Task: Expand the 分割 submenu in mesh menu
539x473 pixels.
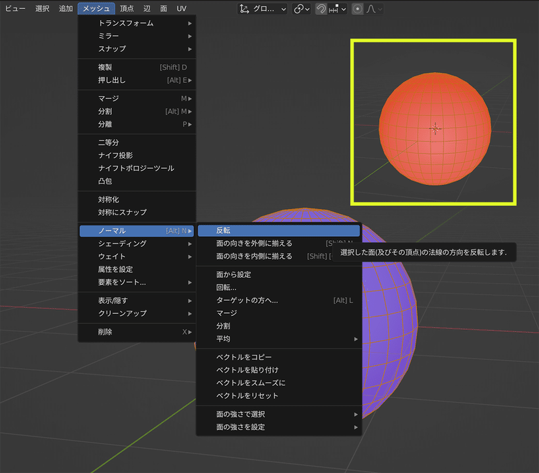Action: (x=137, y=111)
